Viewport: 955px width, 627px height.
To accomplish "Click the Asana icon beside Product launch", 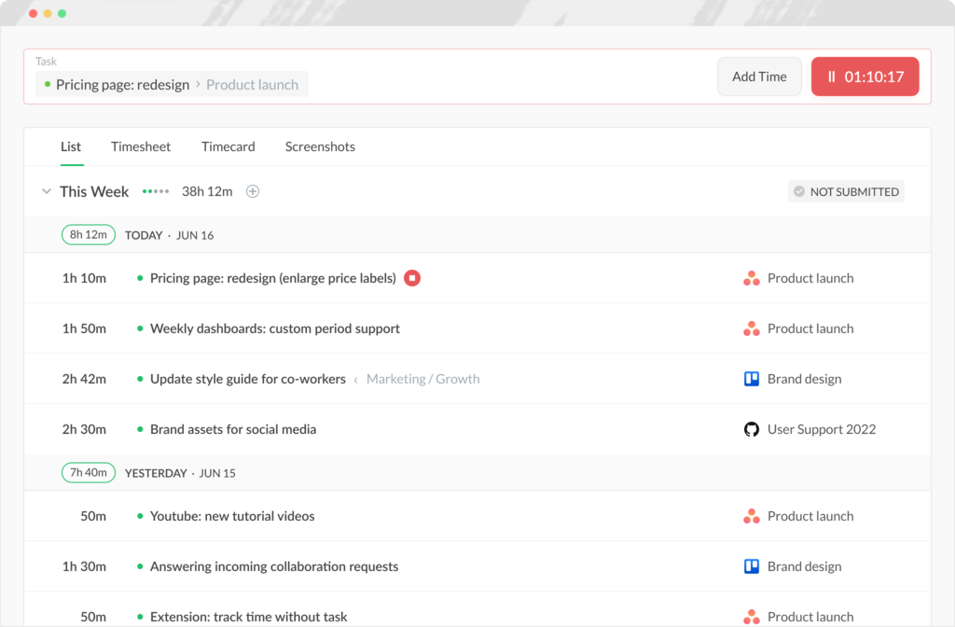I will pyautogui.click(x=752, y=277).
